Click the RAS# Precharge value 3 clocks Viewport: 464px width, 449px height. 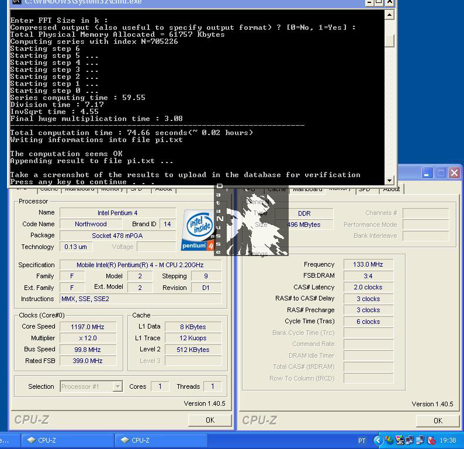tap(368, 310)
